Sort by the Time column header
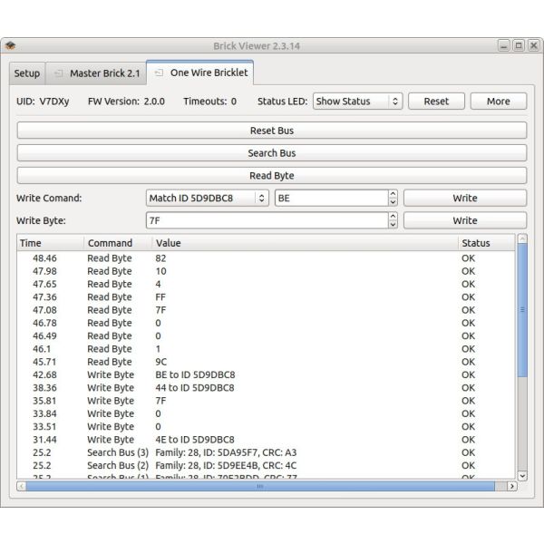544x544 pixels. click(50, 243)
